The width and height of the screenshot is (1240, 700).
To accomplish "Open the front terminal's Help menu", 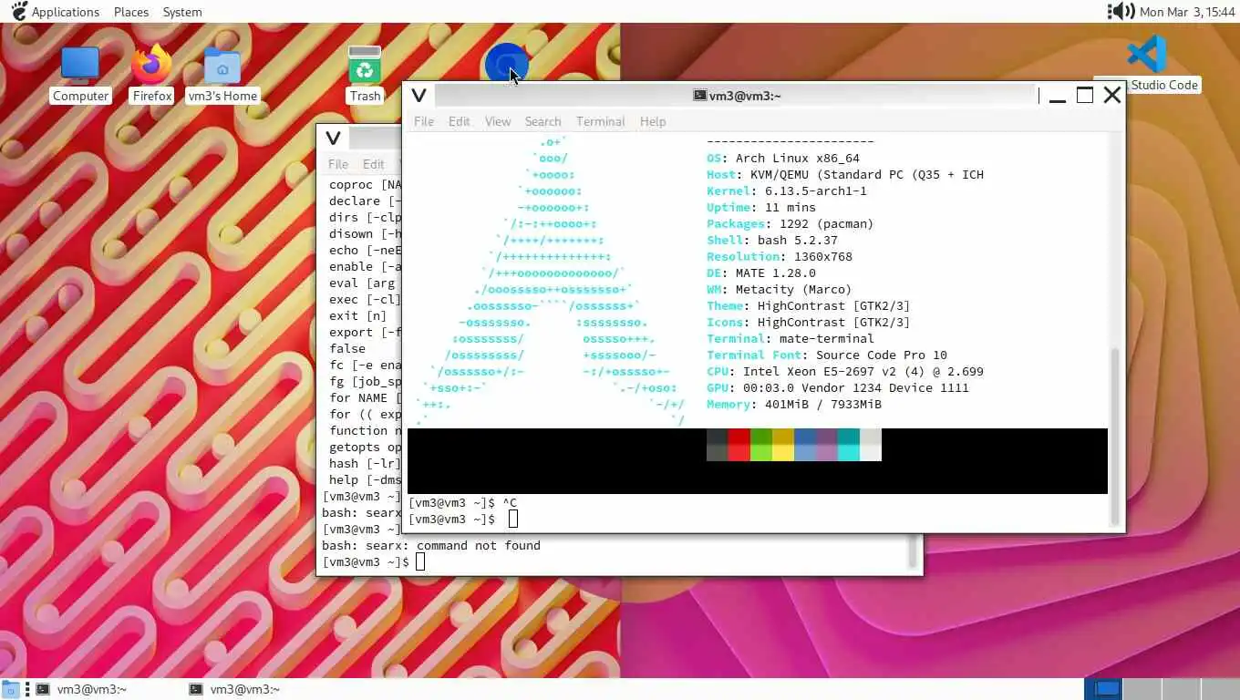I will coord(653,121).
